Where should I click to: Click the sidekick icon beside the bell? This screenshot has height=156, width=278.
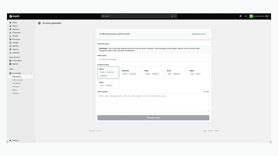pos(240,16)
